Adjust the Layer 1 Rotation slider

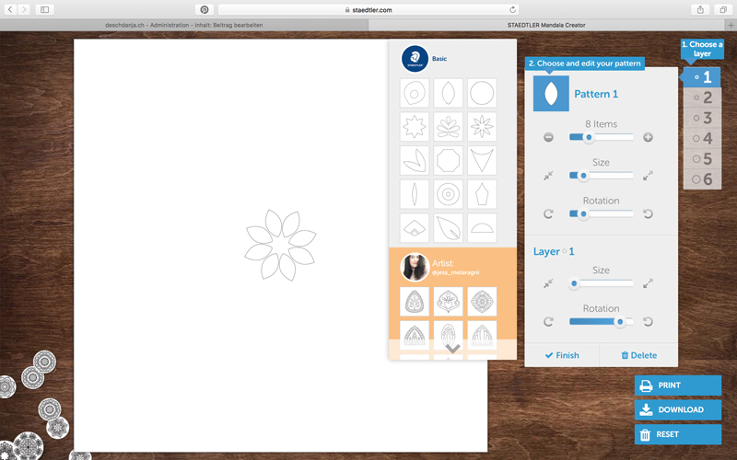620,322
